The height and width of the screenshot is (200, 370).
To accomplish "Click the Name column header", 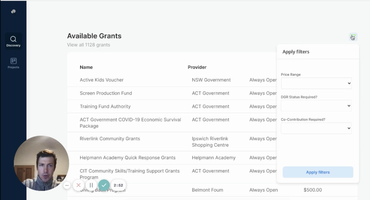I will 86,67.
